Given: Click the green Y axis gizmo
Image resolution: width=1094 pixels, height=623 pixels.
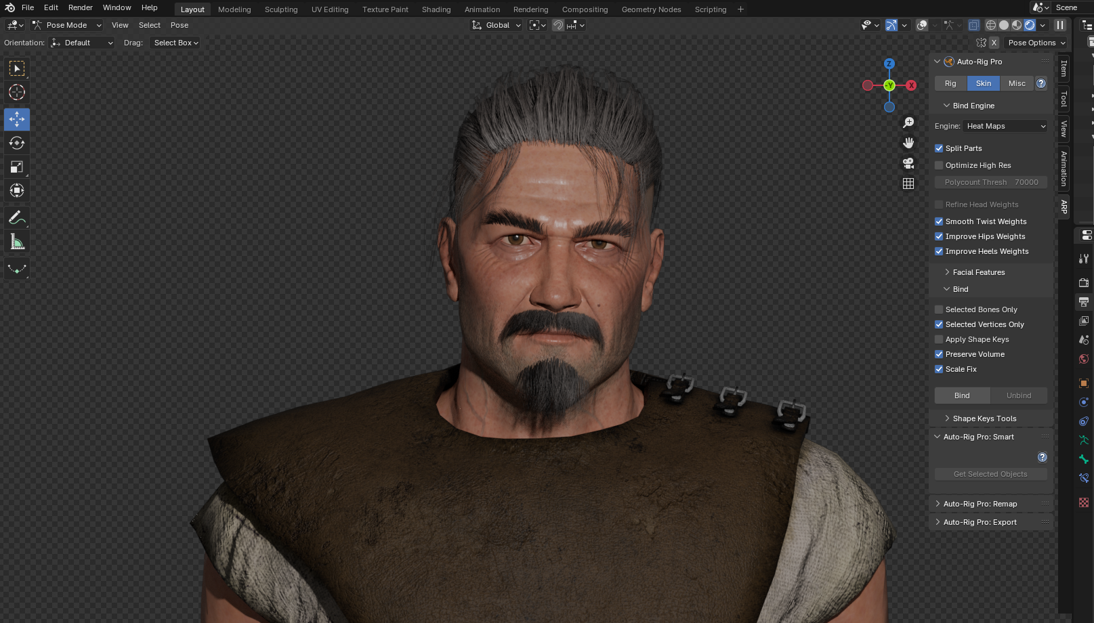Looking at the screenshot, I should (889, 85).
